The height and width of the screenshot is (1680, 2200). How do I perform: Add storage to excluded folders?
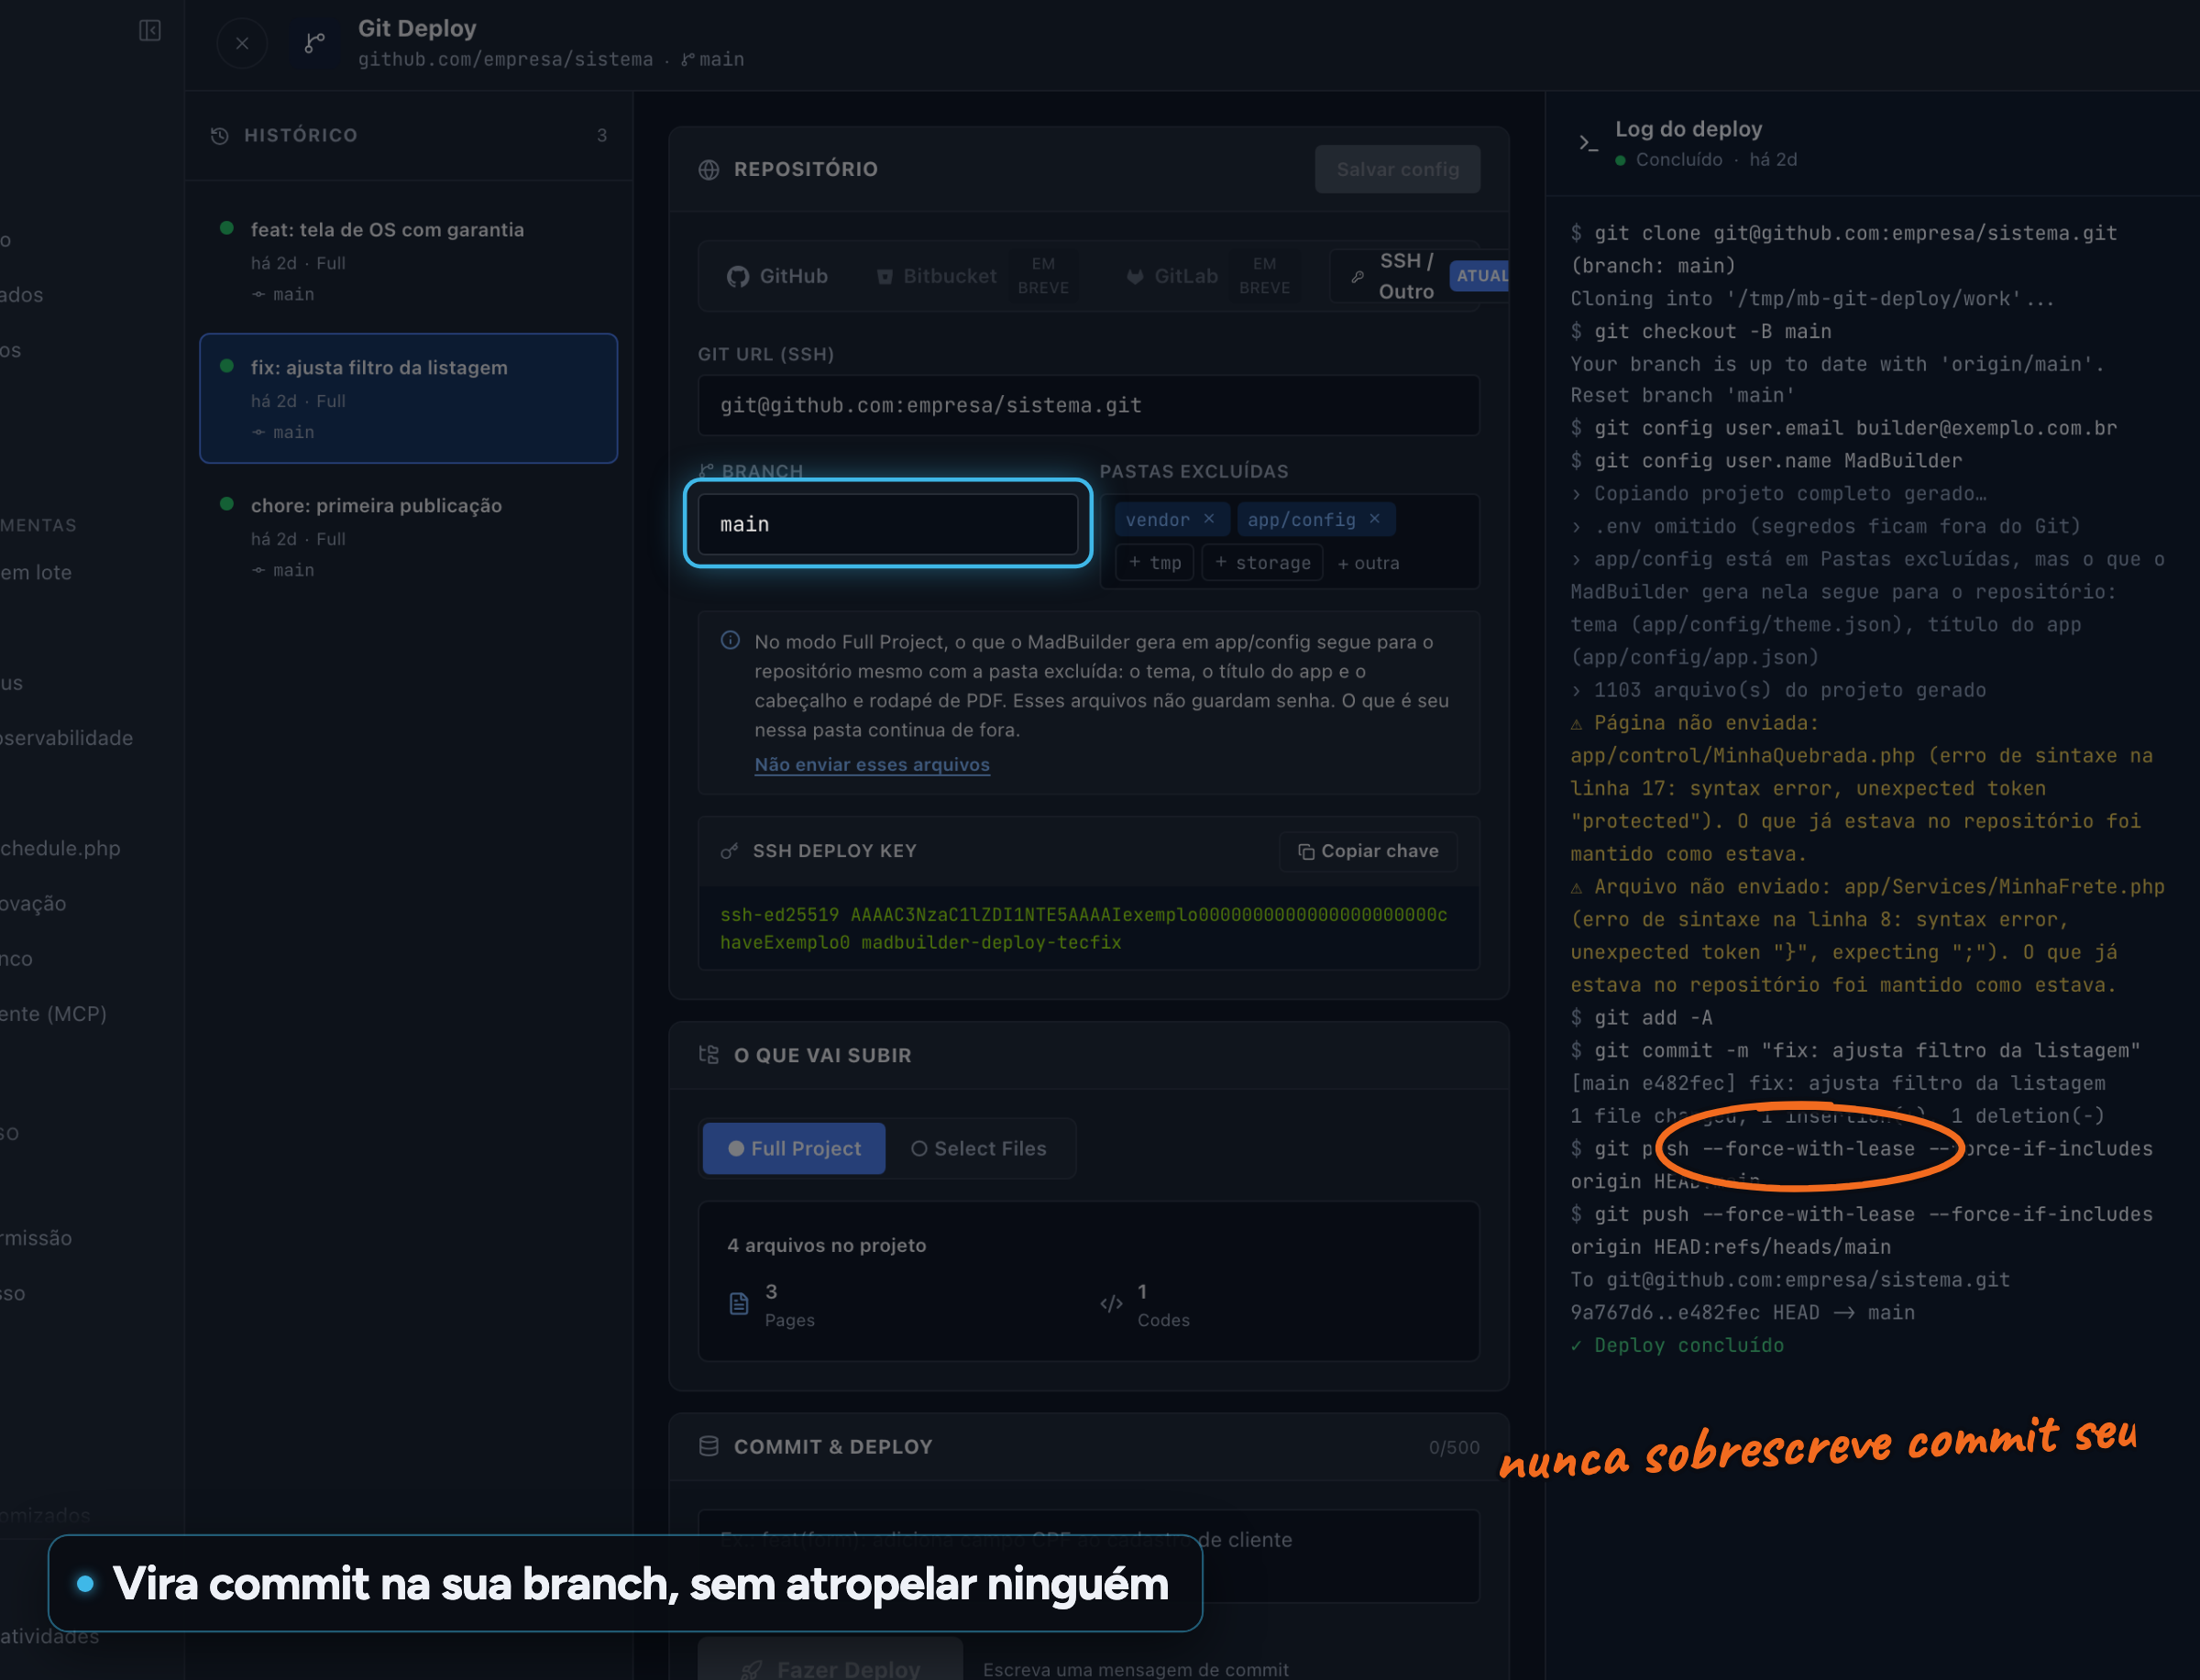coord(1262,562)
